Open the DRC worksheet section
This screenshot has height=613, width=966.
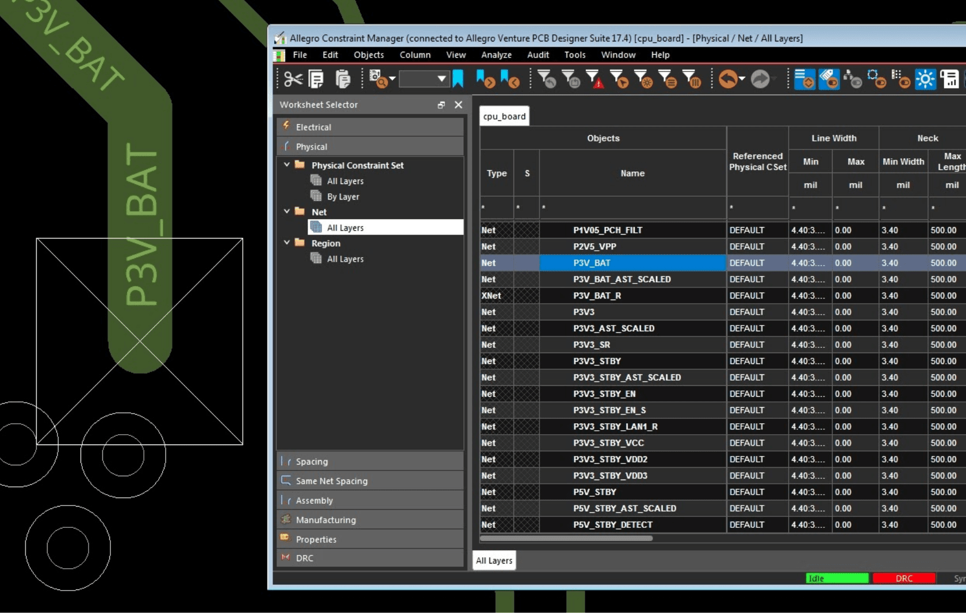(x=370, y=558)
